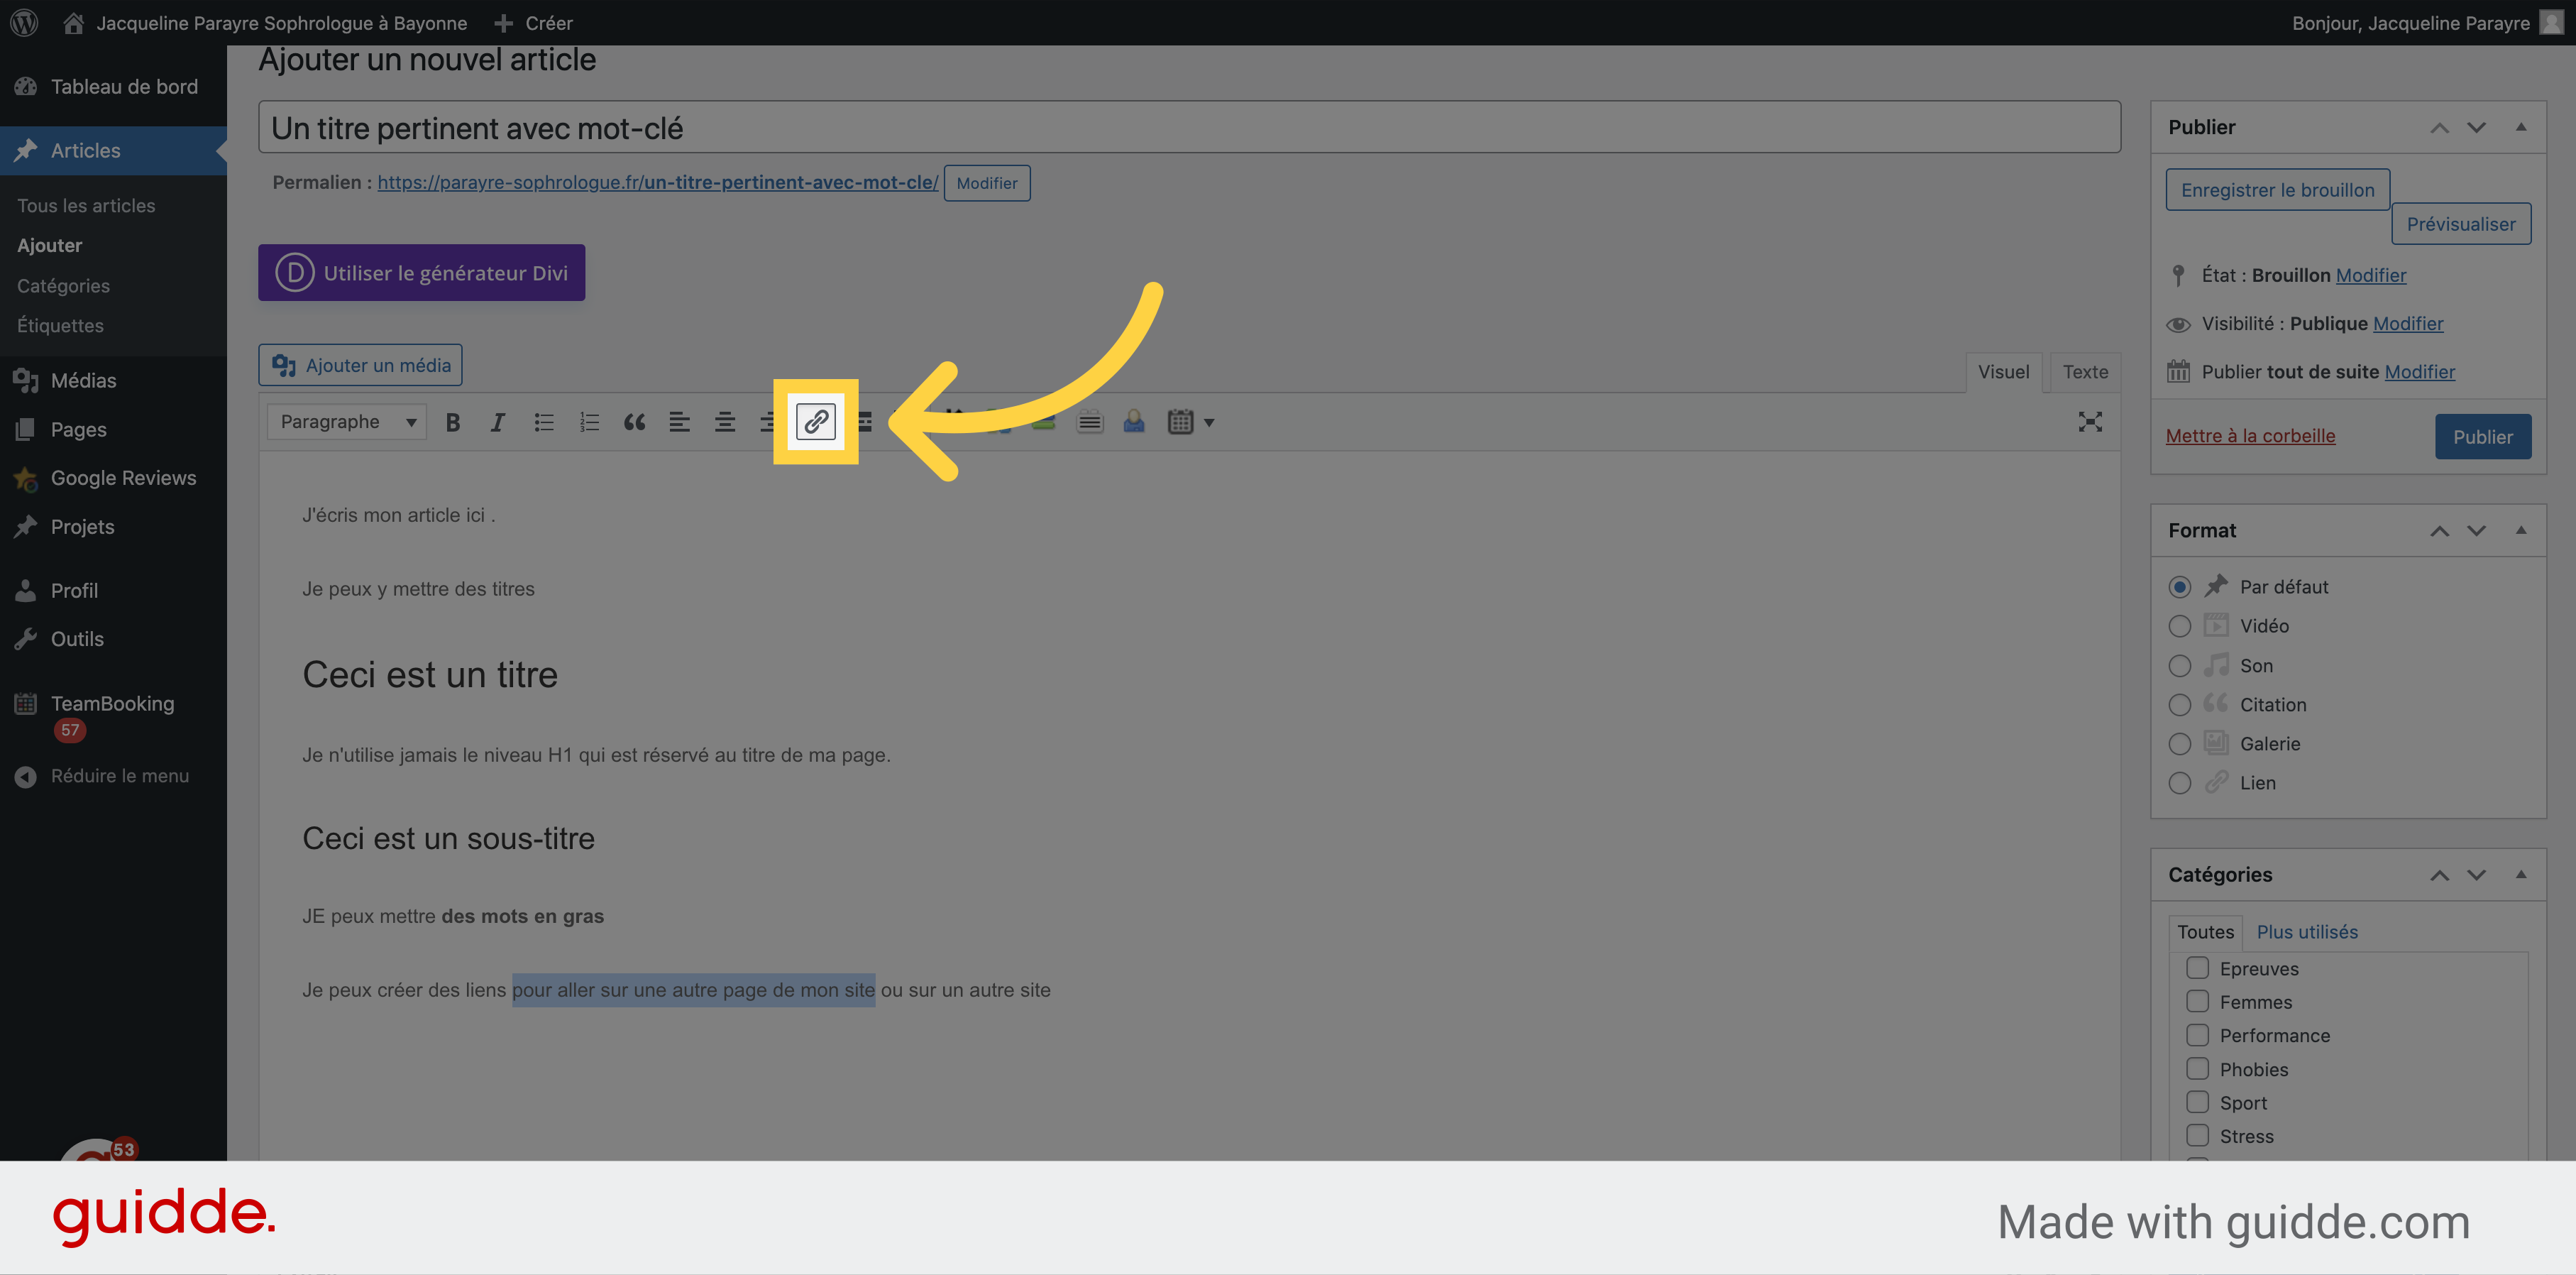The width and height of the screenshot is (2576, 1275).
Task: Select the Par défaut post format
Action: click(2179, 587)
